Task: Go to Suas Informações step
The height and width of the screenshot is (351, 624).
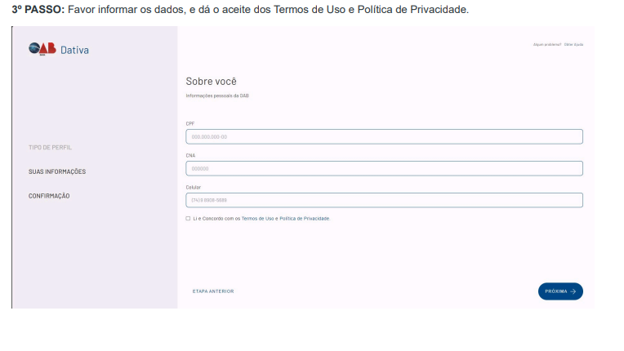Action: coord(57,171)
